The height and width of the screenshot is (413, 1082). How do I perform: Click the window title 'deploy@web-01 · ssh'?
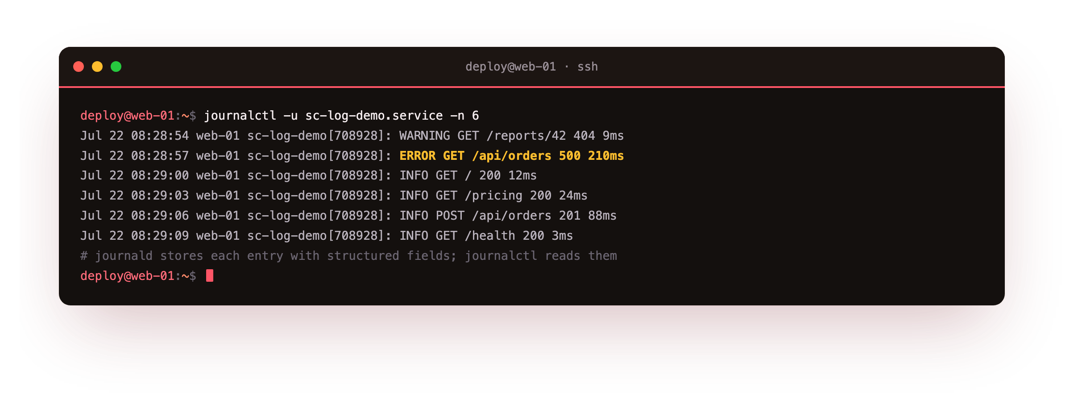[x=531, y=67]
